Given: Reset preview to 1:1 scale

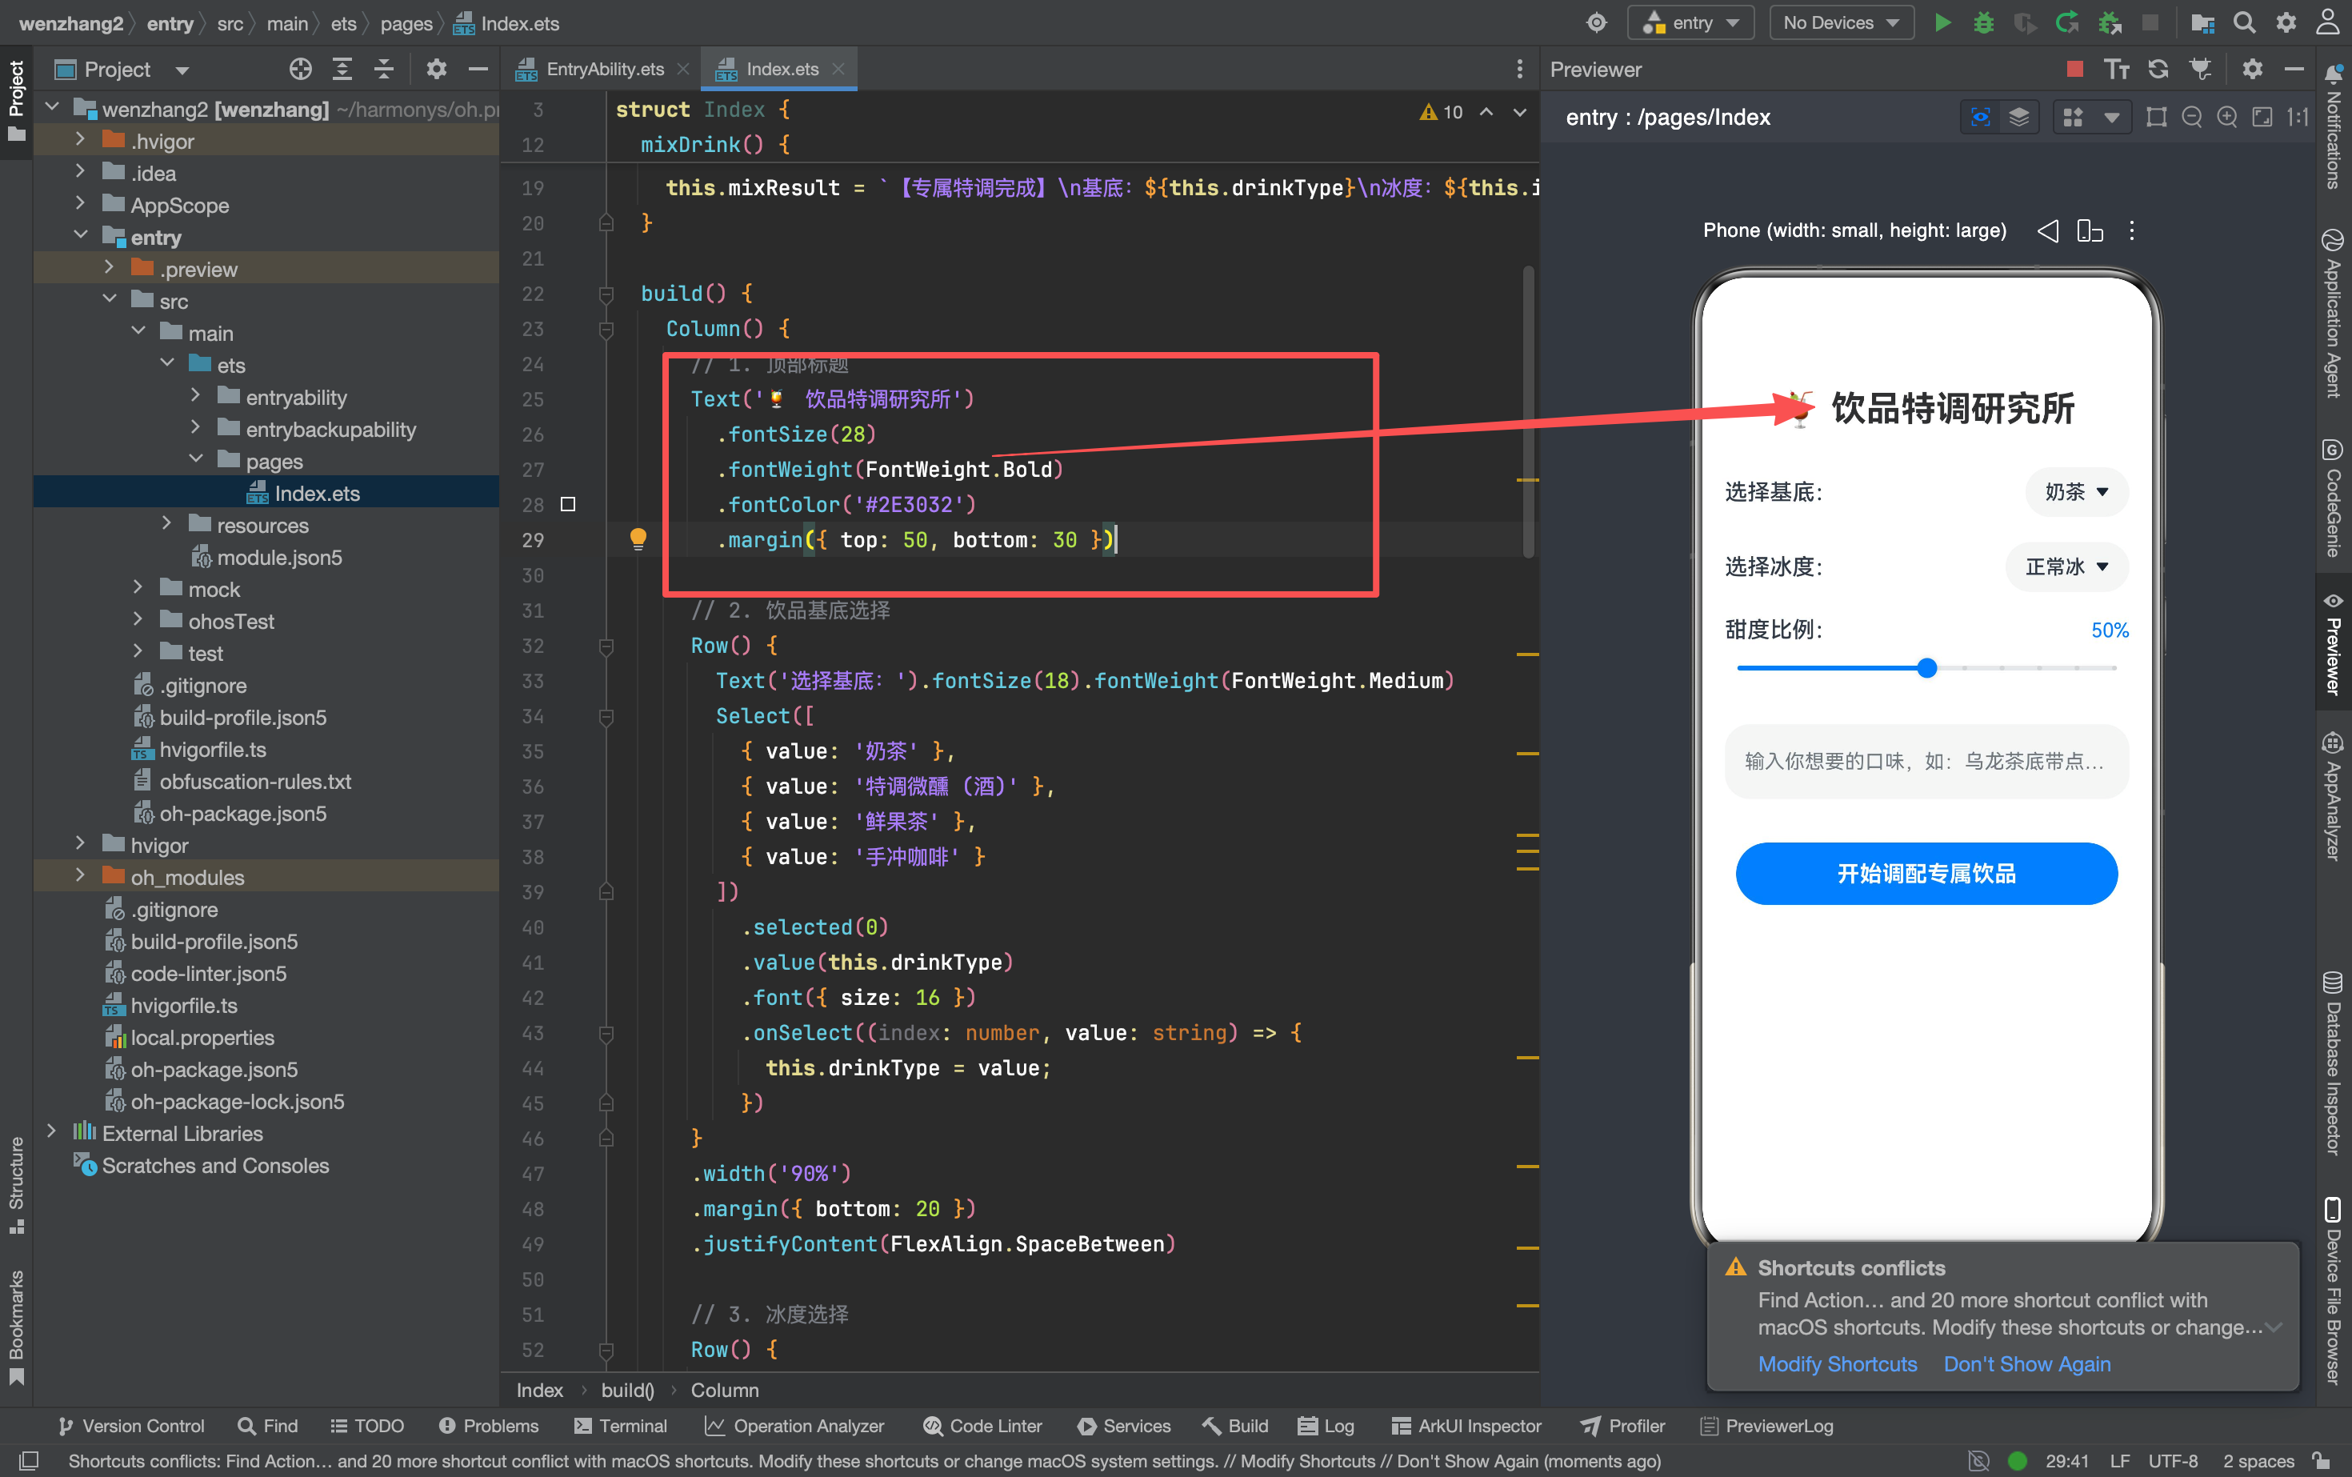Looking at the screenshot, I should (2298, 118).
